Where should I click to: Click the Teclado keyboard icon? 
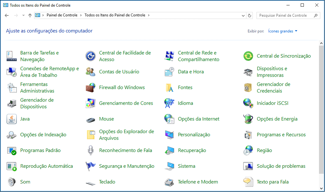click(91, 183)
